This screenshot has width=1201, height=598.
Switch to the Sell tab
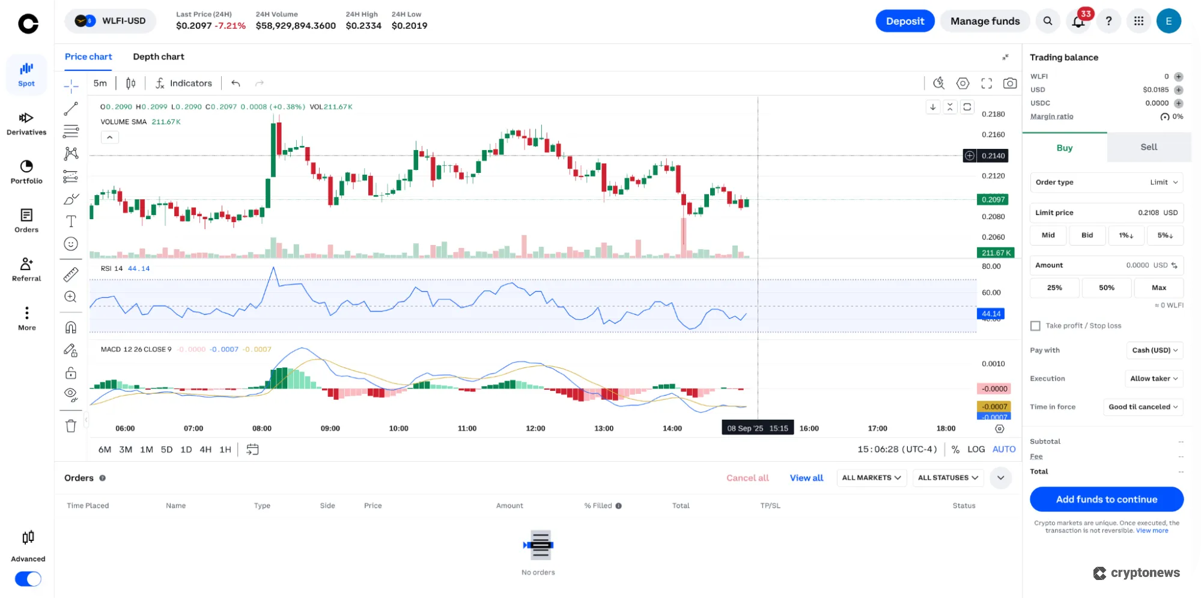pyautogui.click(x=1148, y=147)
